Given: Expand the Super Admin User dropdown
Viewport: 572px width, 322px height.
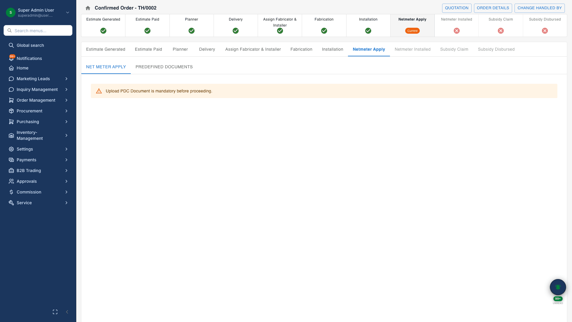Looking at the screenshot, I should pyautogui.click(x=68, y=13).
